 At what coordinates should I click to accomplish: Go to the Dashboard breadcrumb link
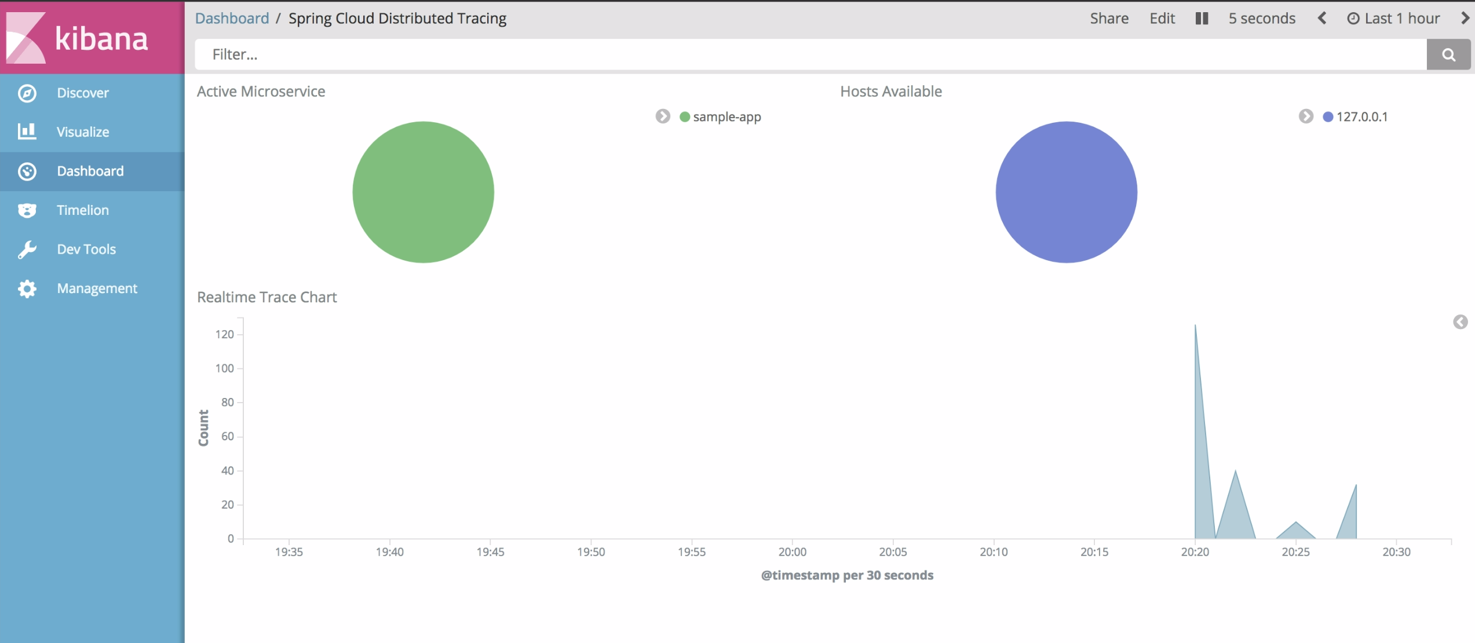(x=232, y=19)
